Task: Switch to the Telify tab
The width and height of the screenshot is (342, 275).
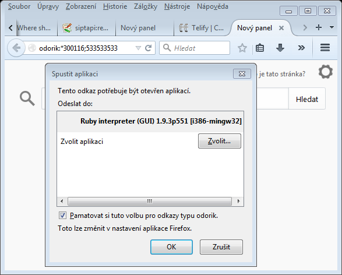Action: [x=202, y=28]
